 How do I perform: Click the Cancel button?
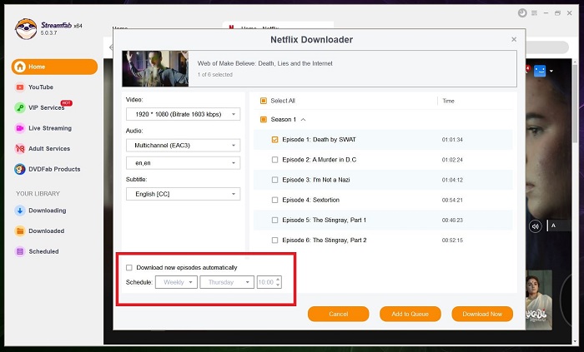point(338,314)
